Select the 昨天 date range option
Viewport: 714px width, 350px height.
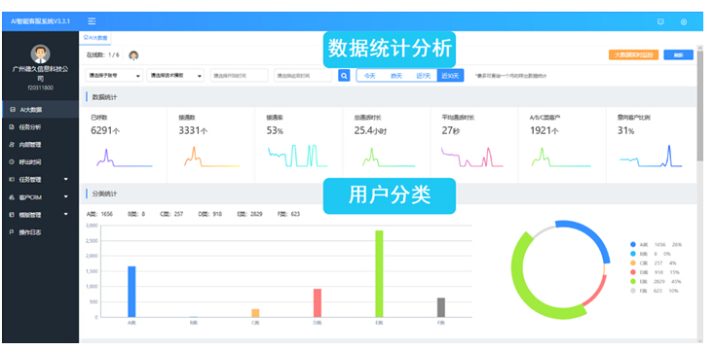[x=396, y=76]
